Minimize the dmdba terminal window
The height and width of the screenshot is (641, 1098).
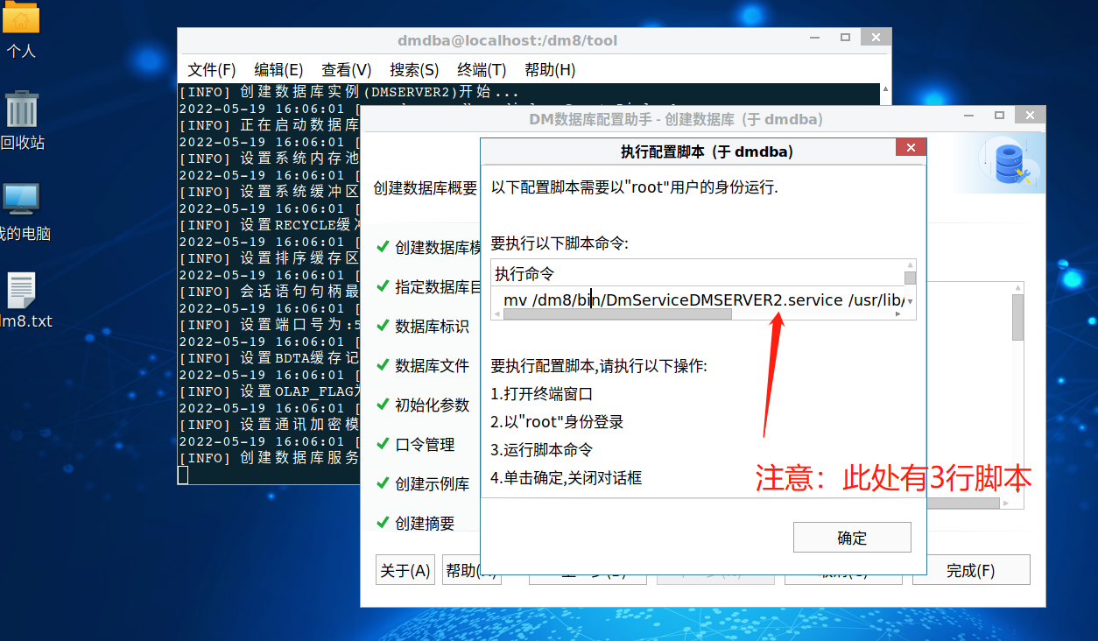coord(816,38)
